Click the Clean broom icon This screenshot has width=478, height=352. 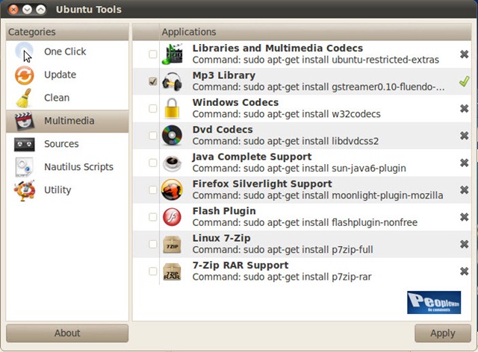tap(24, 98)
